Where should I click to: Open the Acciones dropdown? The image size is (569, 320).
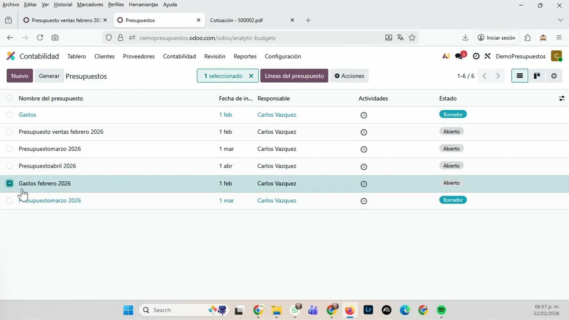[349, 76]
